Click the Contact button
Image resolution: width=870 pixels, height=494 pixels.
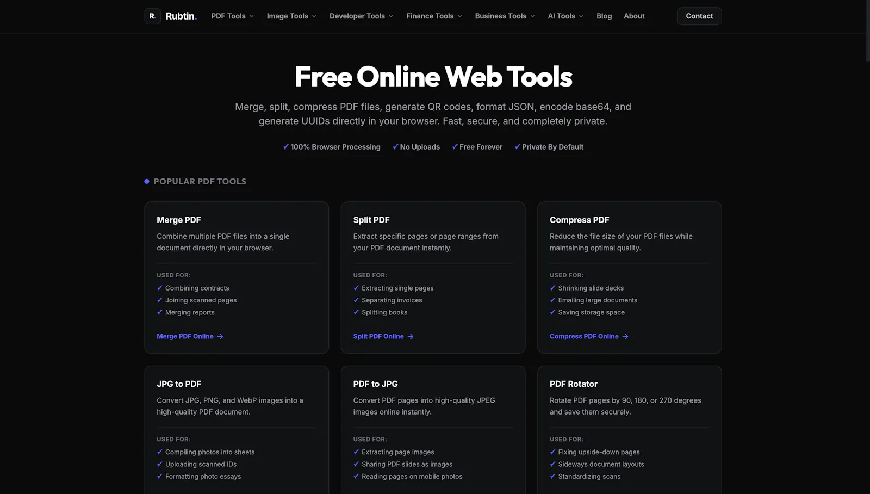[x=699, y=16]
